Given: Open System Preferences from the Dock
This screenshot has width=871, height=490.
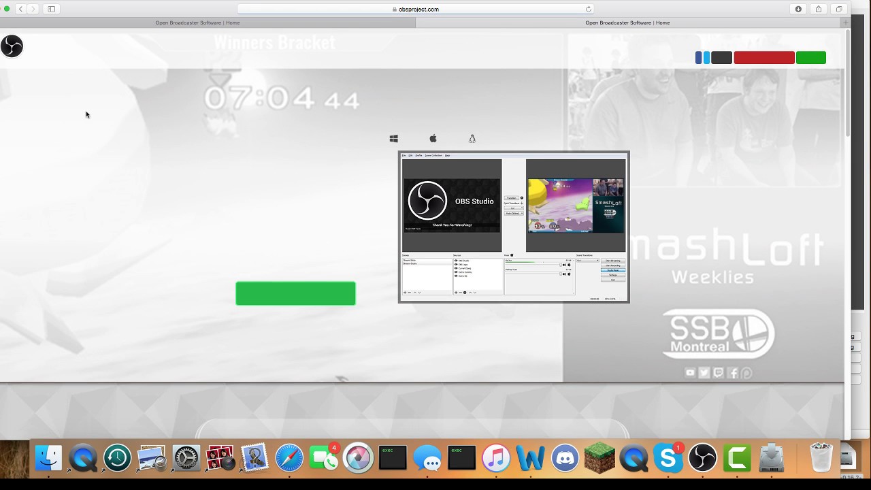Looking at the screenshot, I should [186, 458].
